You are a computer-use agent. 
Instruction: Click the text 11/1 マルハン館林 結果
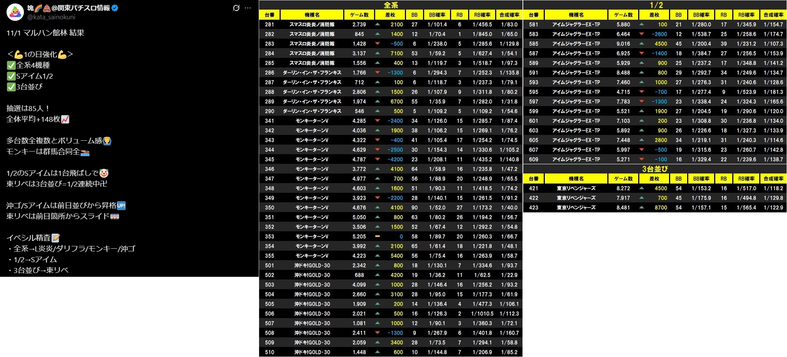[45, 33]
